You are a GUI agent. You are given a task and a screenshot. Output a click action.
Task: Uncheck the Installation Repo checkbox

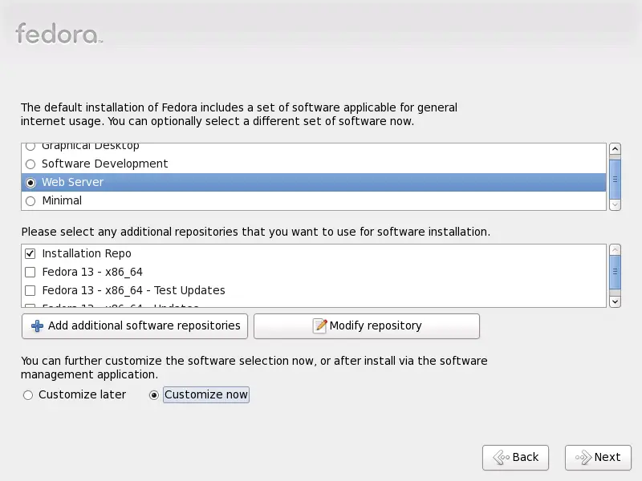[30, 253]
